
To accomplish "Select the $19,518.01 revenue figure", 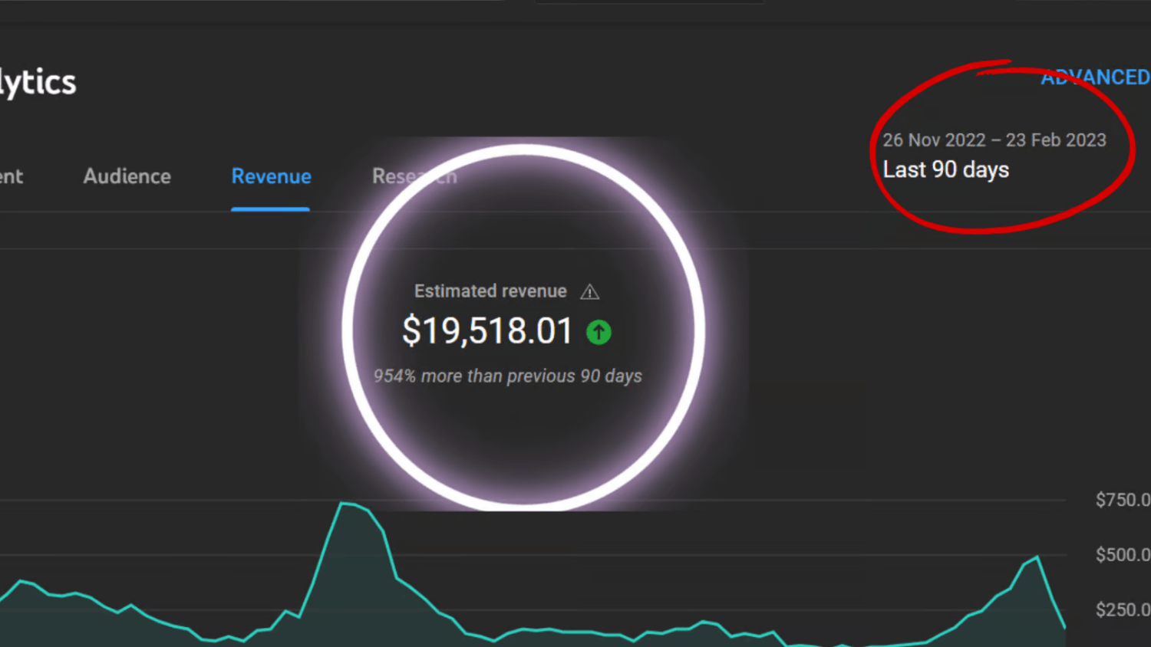I will (487, 331).
